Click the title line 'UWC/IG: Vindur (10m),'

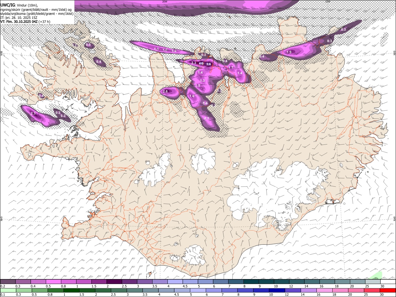pos(19,5)
